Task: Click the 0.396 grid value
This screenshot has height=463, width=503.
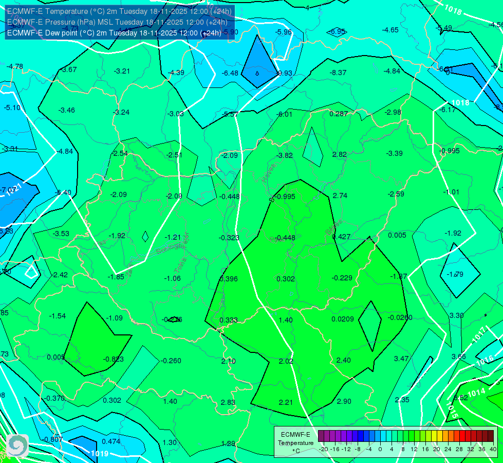Action: coord(229,279)
